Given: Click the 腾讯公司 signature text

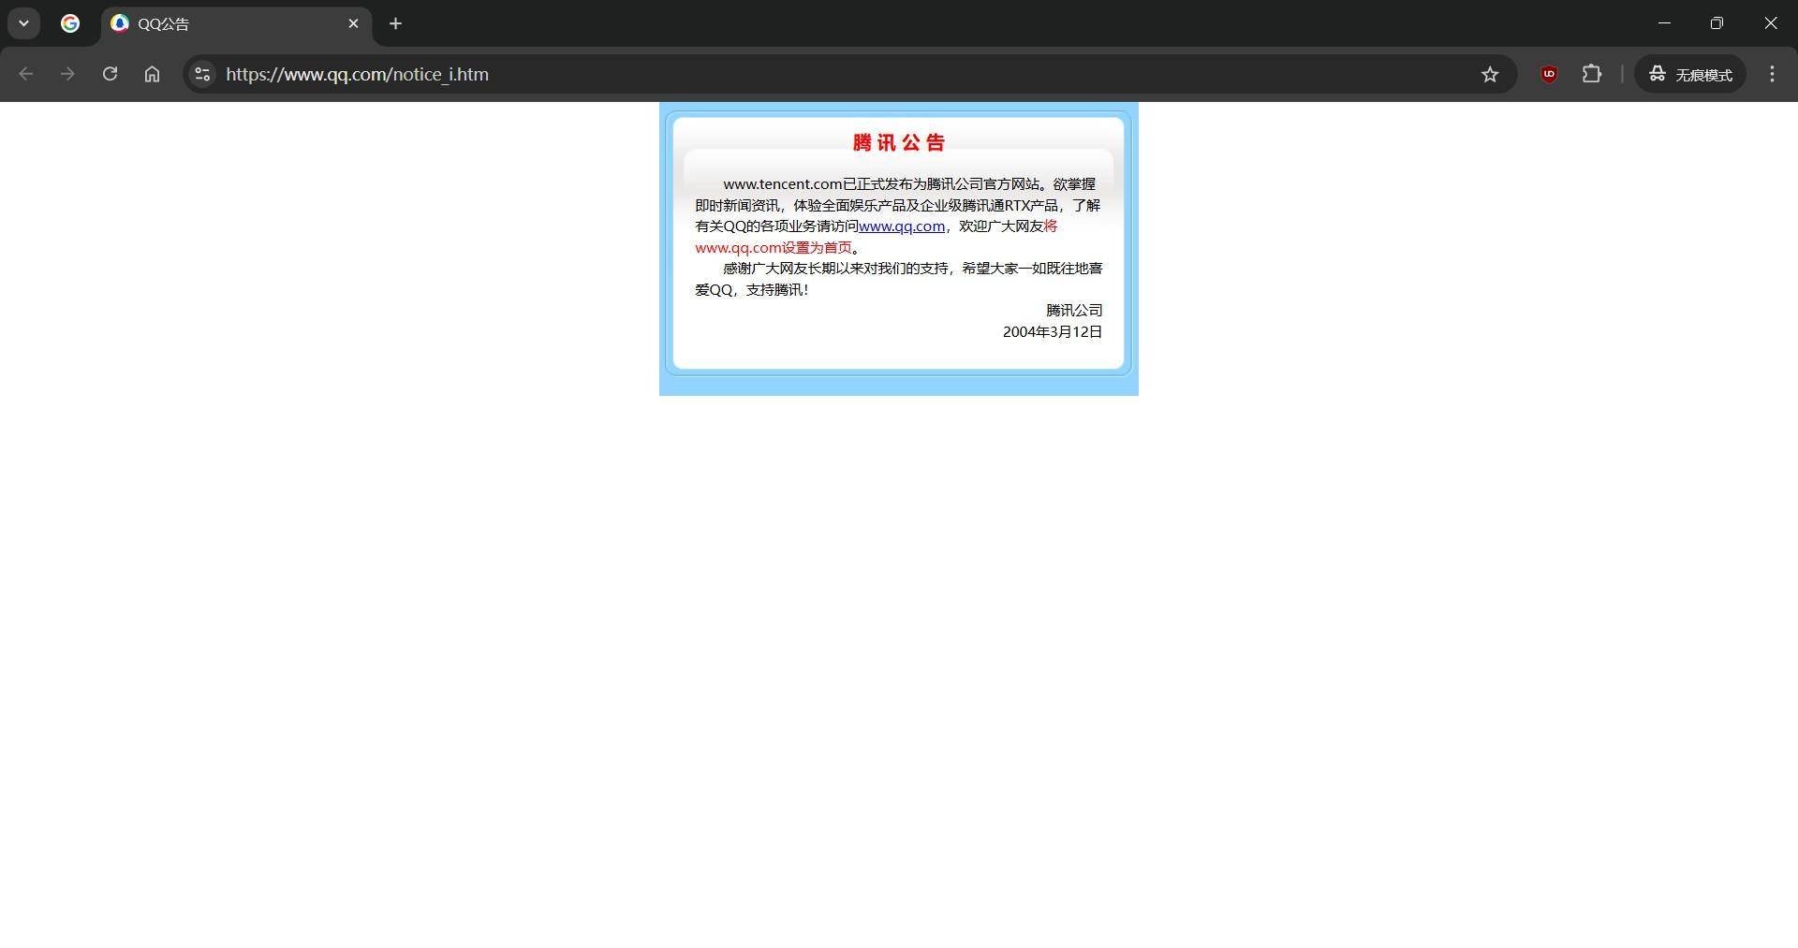Looking at the screenshot, I should tap(1074, 311).
